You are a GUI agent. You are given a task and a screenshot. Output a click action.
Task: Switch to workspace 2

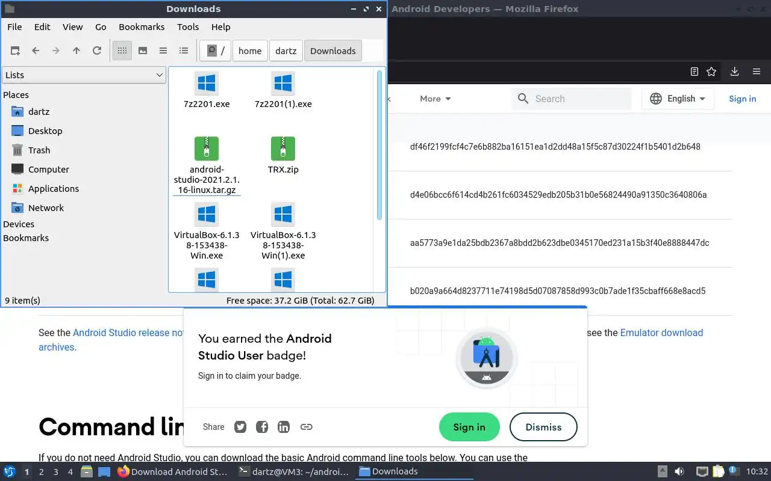click(41, 472)
